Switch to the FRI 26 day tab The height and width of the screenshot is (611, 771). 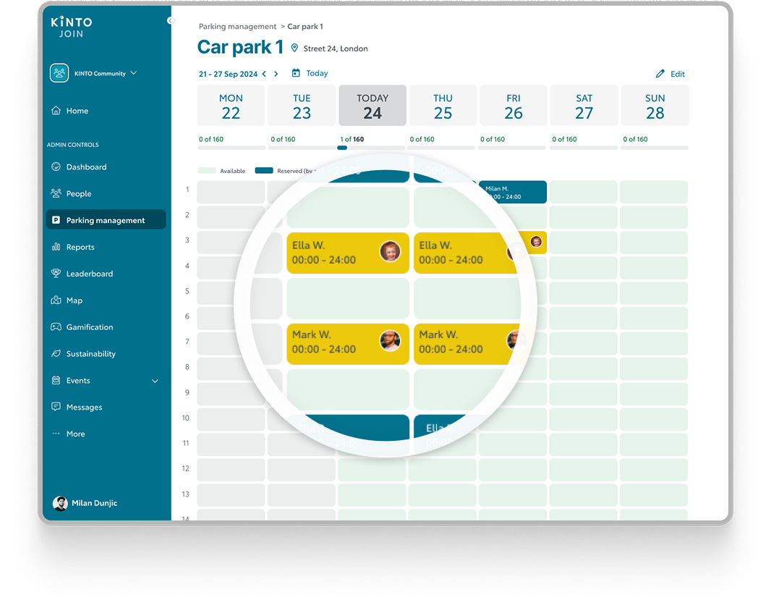click(514, 106)
